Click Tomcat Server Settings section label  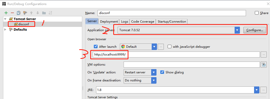point(102,97)
